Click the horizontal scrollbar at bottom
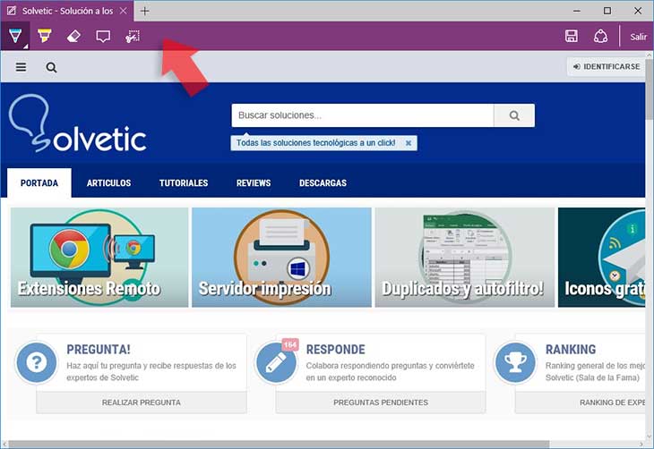This screenshot has width=654, height=449. point(279,445)
